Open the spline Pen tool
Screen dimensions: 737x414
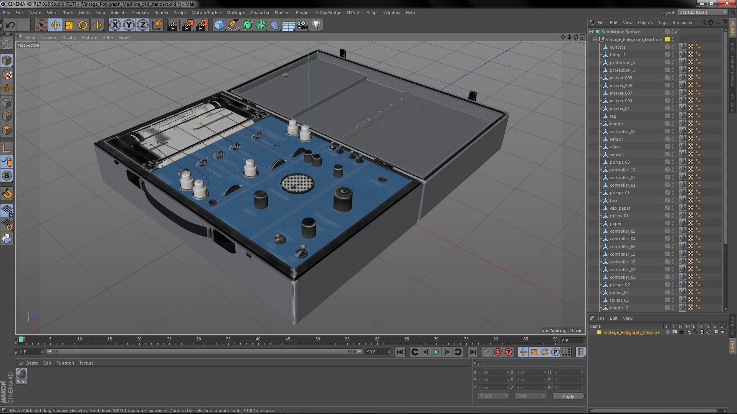click(233, 25)
